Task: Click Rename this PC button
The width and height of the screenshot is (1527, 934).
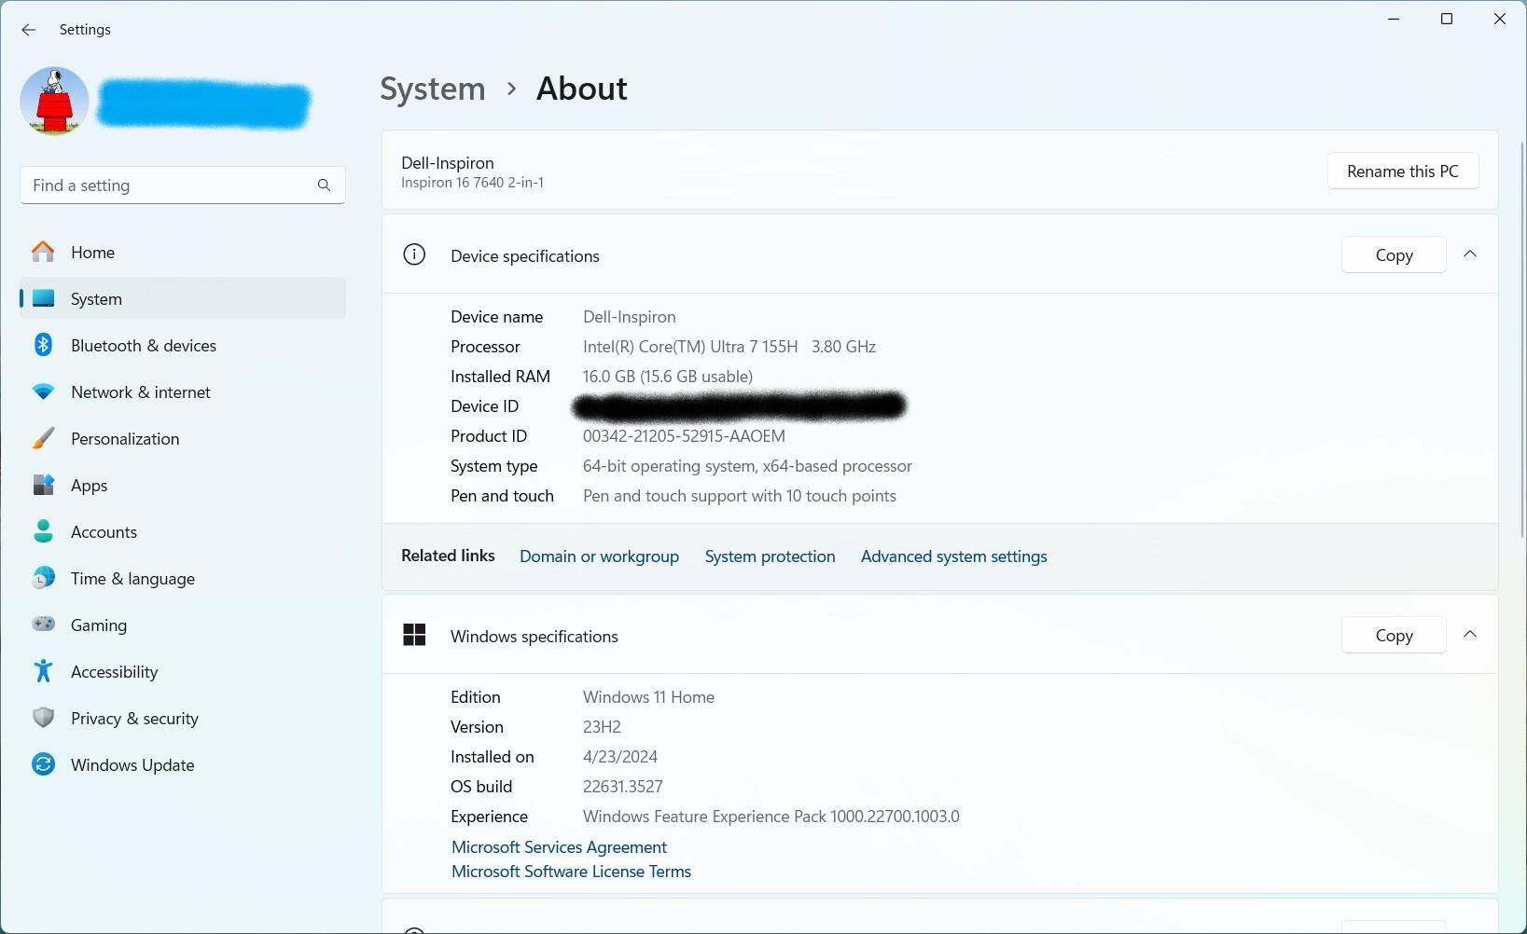Action: 1402,172
